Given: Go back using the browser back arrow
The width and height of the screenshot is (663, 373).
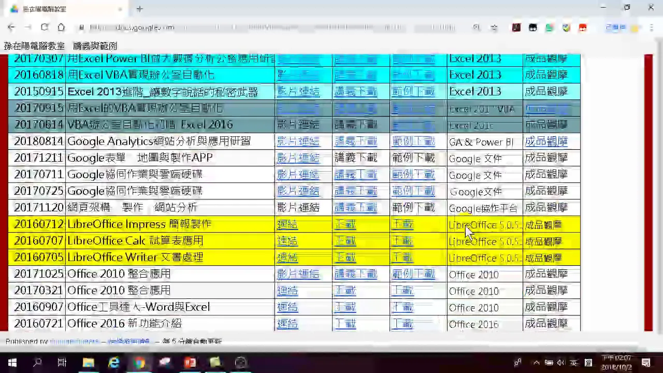Looking at the screenshot, I should coord(11,27).
